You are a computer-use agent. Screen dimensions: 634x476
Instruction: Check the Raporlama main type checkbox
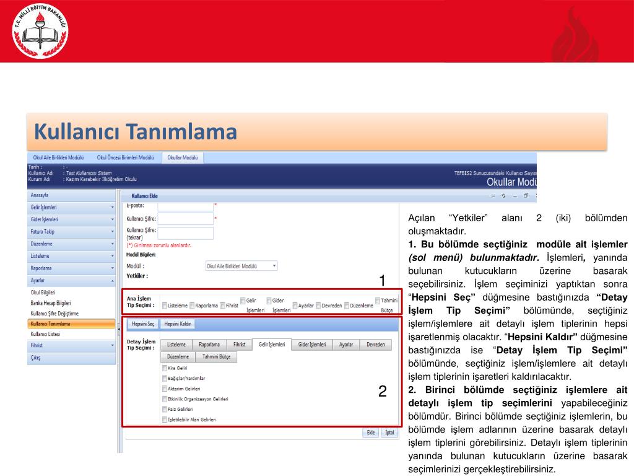tap(192, 306)
